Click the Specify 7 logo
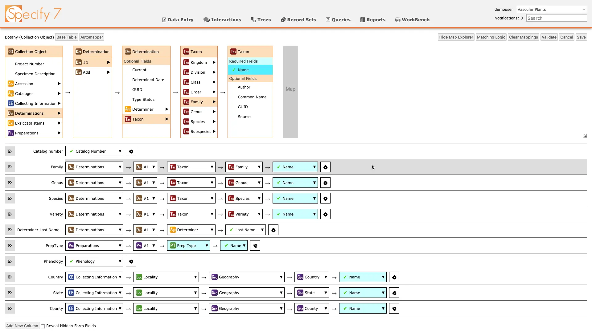592x333 pixels. [33, 14]
